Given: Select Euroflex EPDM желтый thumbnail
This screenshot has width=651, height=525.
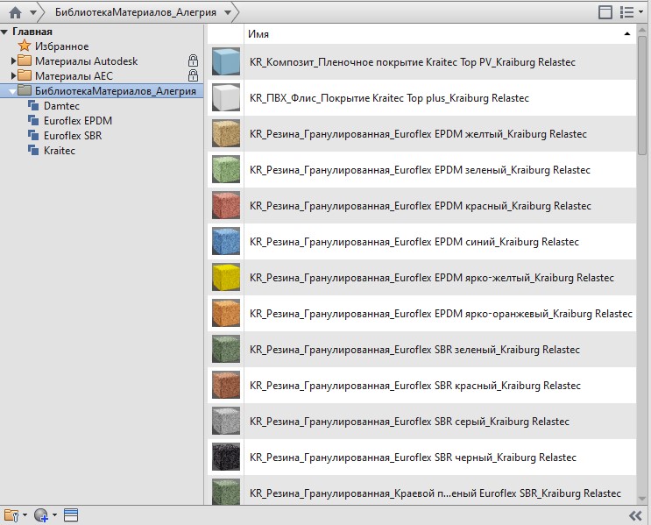Looking at the screenshot, I should [x=226, y=133].
